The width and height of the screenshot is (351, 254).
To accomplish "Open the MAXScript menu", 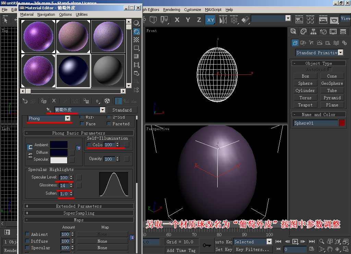I will 213,10.
